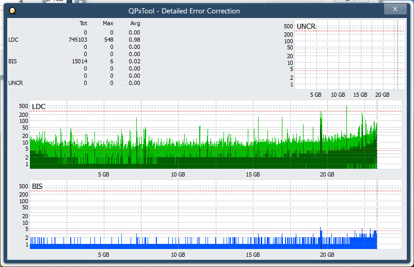Click the BIS max value 6
Image resolution: width=414 pixels, height=267 pixels.
point(112,61)
